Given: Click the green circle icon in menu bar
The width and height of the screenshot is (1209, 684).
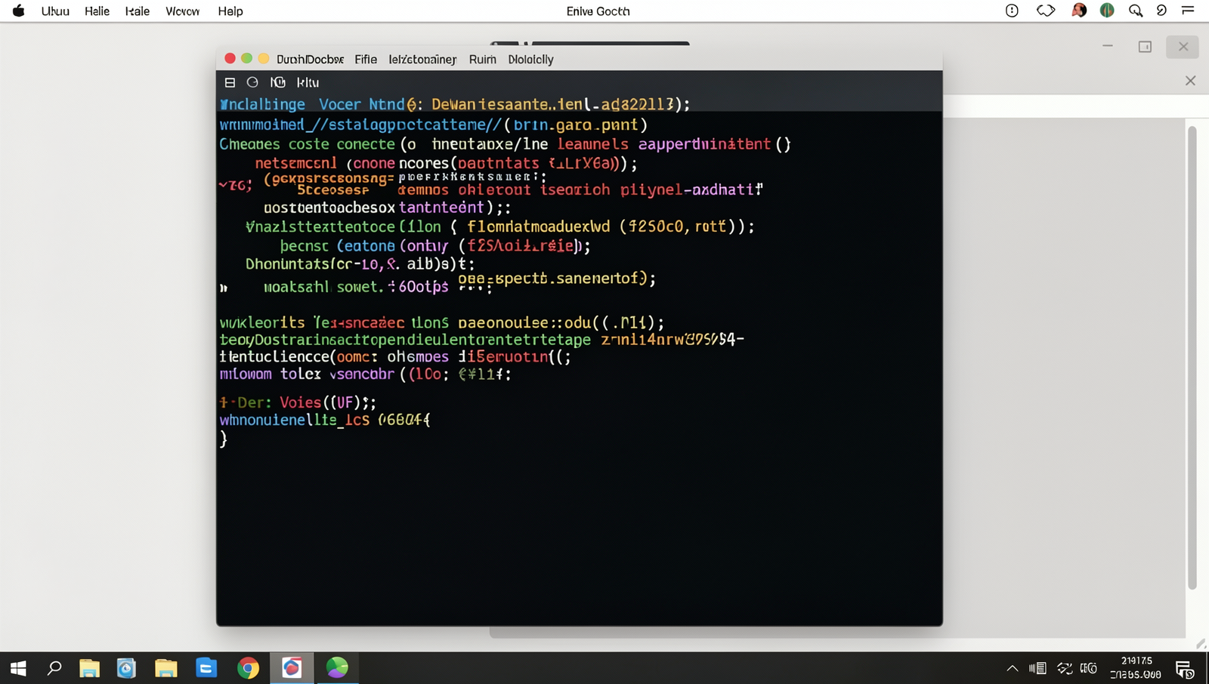Looking at the screenshot, I should (1107, 11).
